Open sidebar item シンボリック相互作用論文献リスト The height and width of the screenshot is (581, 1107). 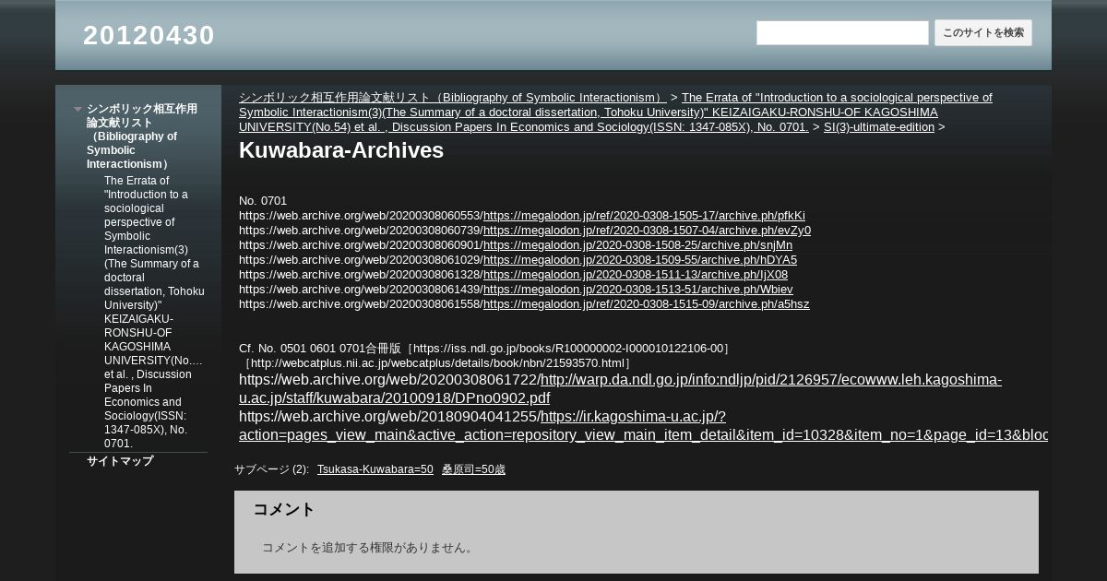(x=142, y=136)
